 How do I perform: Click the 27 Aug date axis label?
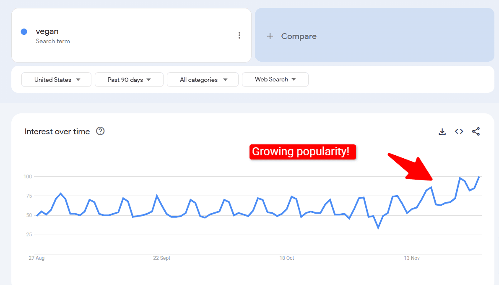(36, 258)
